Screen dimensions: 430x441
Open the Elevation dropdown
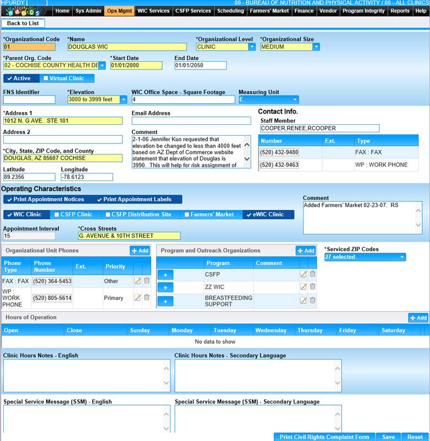pos(123,100)
